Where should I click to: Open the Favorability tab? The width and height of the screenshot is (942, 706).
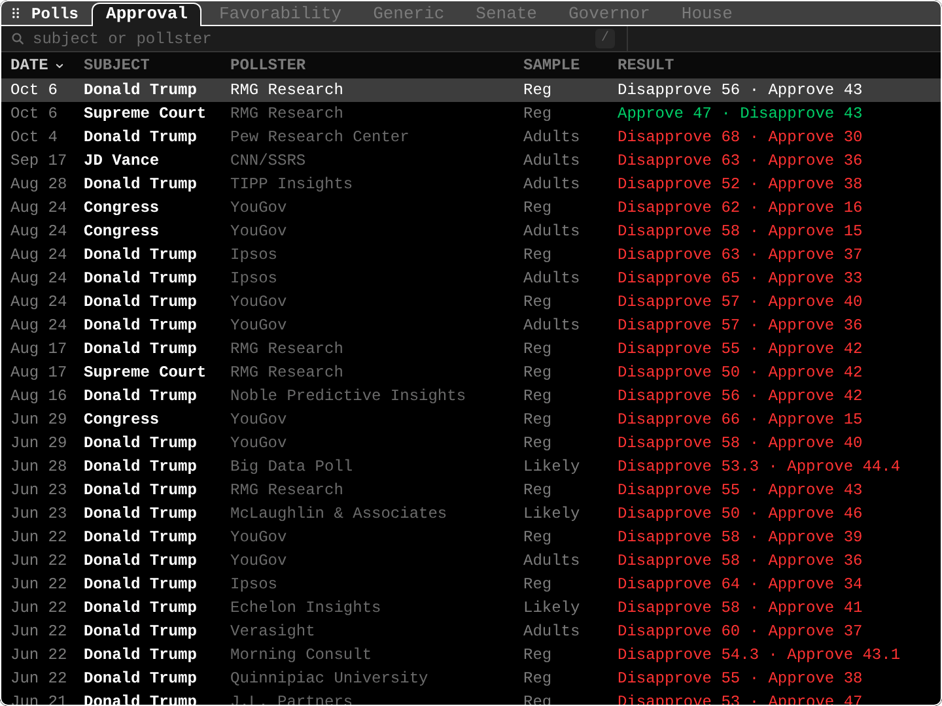280,13
